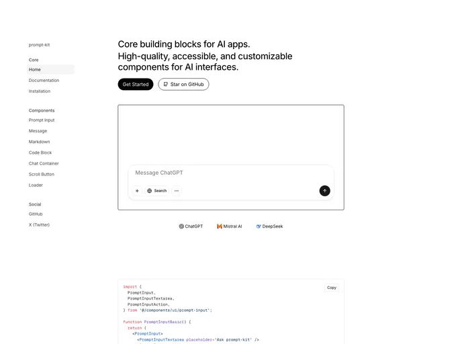Image resolution: width=462 pixels, height=344 pixels.
Task: Go to the Installation page
Action: click(40, 91)
